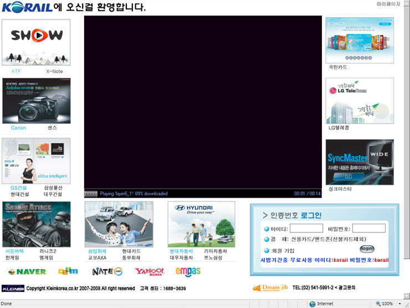The width and height of the screenshot is (410, 308).
Task: Select the 엠게임 link
Action: 47,257
